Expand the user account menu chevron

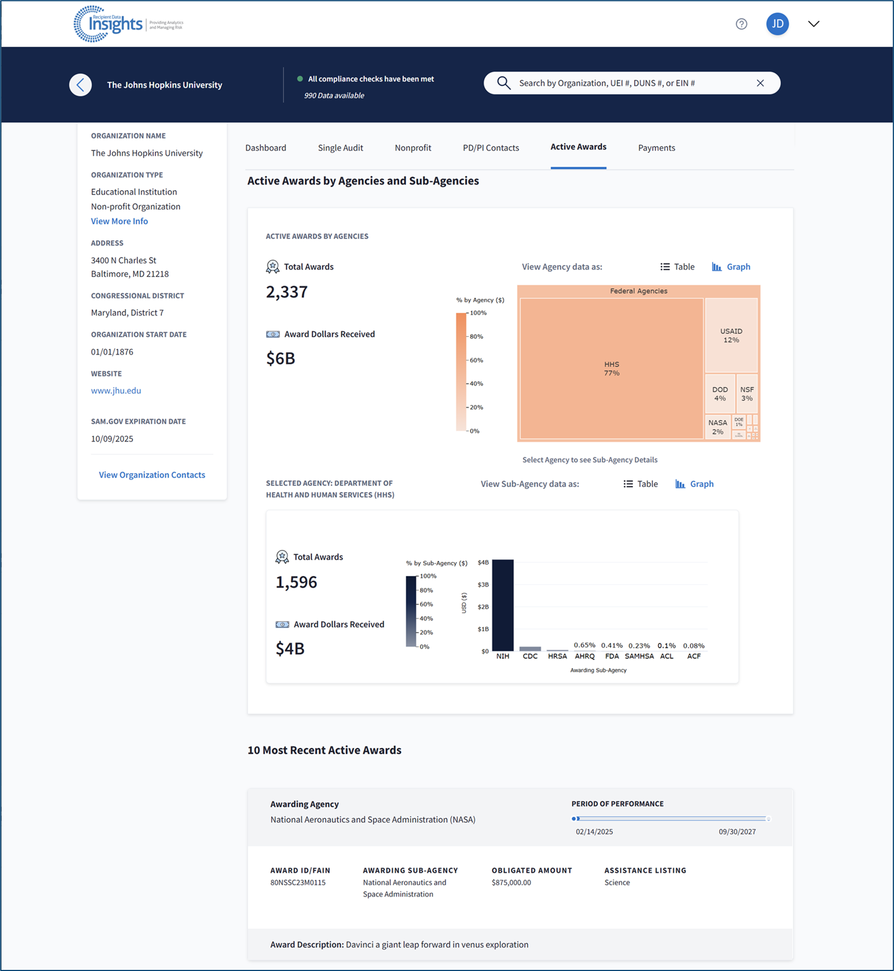click(814, 24)
